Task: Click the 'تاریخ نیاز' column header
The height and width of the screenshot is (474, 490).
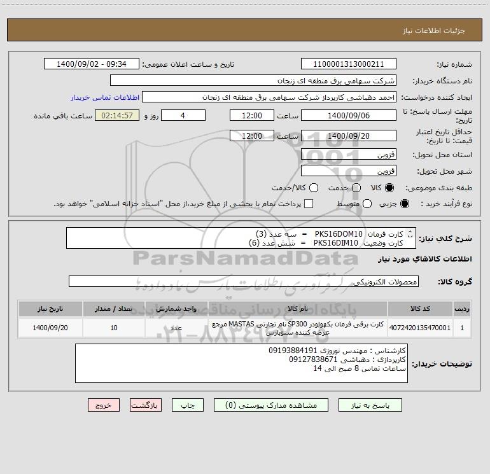Action: pyautogui.click(x=50, y=309)
